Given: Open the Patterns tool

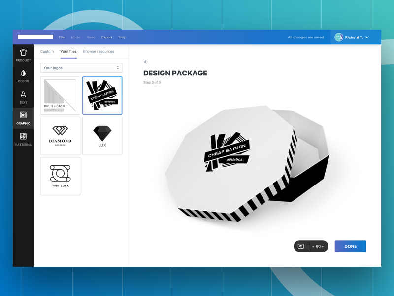Looking at the screenshot, I should (x=23, y=139).
